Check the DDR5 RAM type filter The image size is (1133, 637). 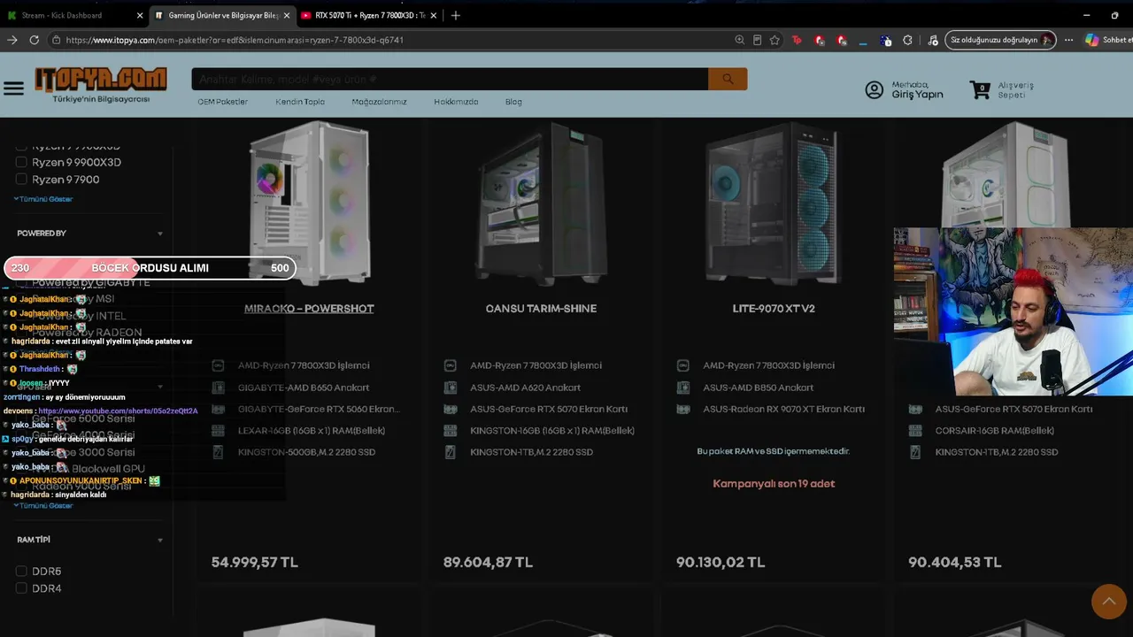(21, 572)
